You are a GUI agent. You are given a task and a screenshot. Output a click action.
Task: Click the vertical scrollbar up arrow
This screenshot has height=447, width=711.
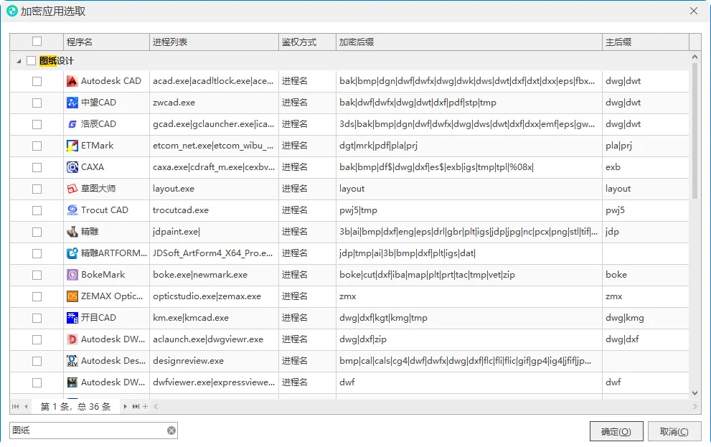click(x=694, y=57)
